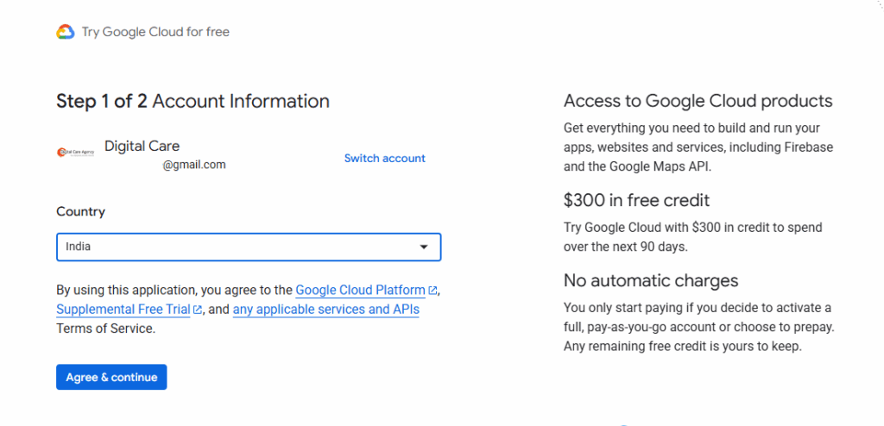Click the No automatic charges heading

click(651, 280)
